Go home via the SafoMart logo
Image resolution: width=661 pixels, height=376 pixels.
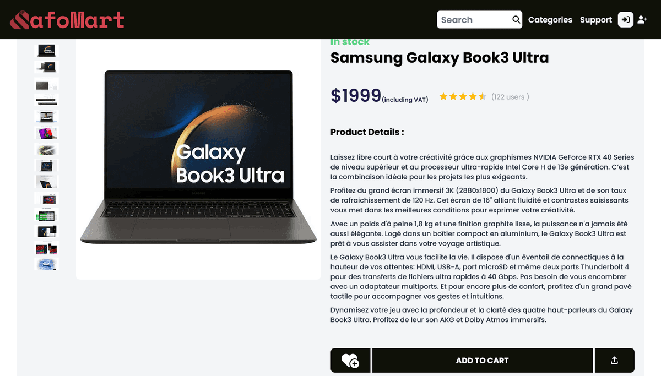tap(67, 20)
